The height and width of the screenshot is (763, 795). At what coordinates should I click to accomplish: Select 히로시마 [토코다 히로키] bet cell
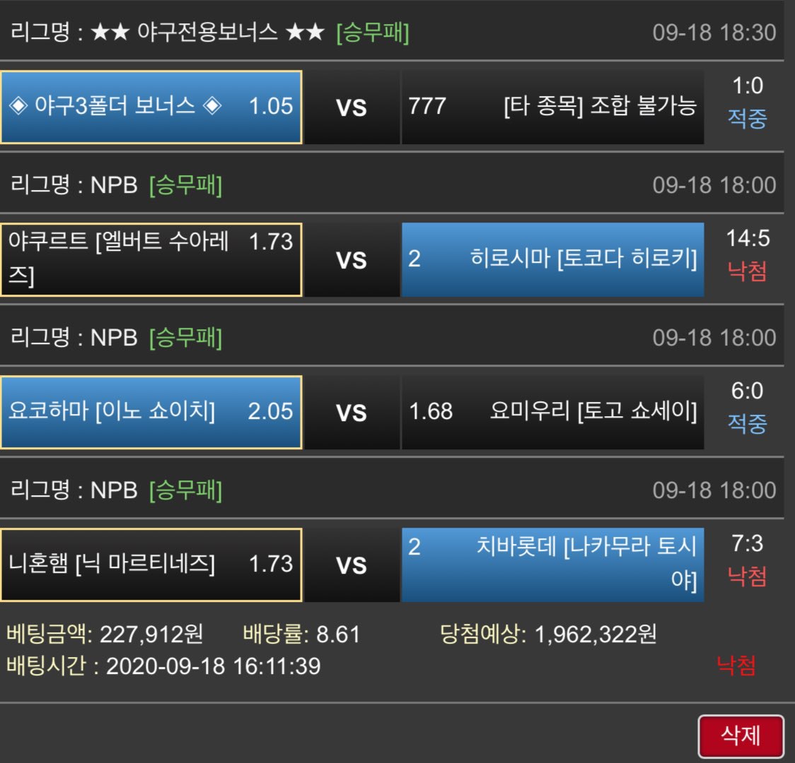[x=552, y=259]
